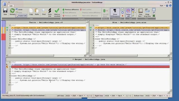
Task: Click the Paste icon
Action: (37, 12)
